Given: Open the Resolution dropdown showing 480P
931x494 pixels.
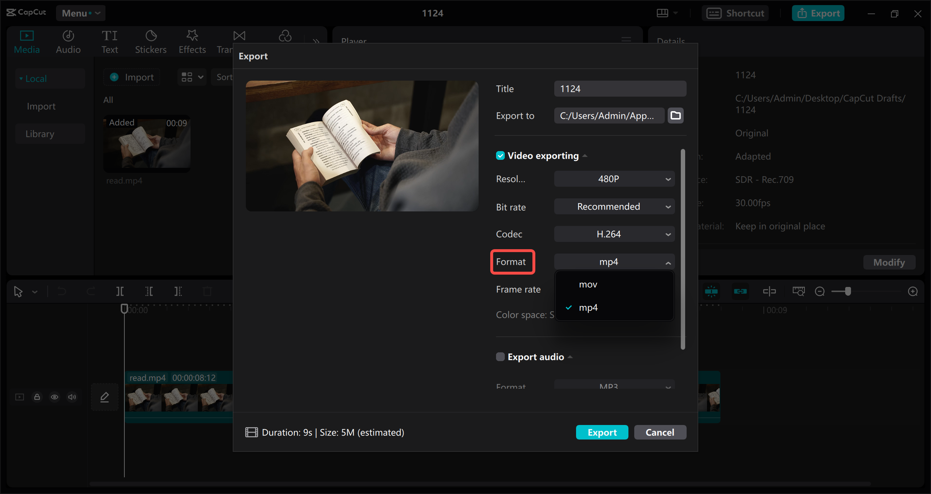Looking at the screenshot, I should point(614,179).
